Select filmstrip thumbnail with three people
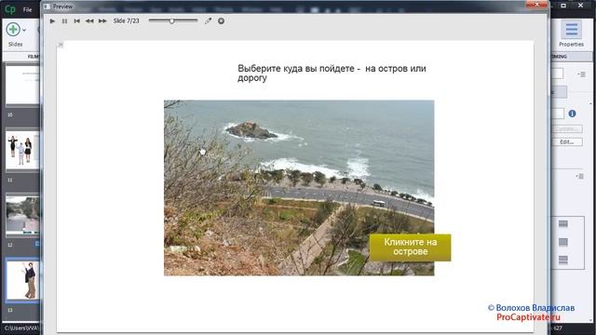Viewport: 596px width, 335px height. click(22, 150)
